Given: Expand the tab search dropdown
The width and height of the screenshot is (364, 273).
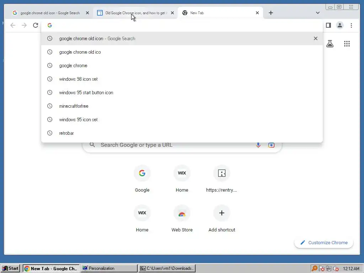Looking at the screenshot, I should [x=317, y=13].
